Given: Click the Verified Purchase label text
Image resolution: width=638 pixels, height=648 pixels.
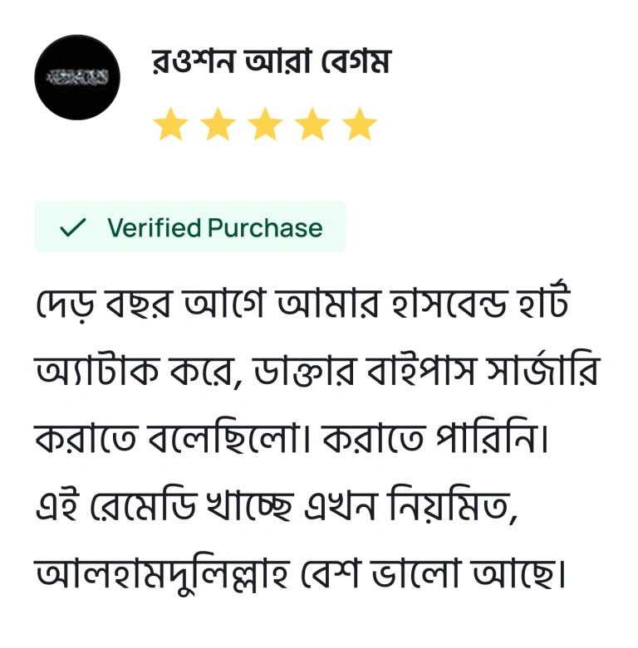Looking at the screenshot, I should pos(214,227).
